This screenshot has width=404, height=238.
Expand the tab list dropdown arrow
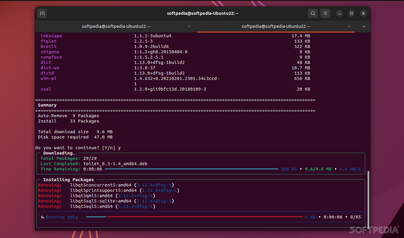pos(364,26)
